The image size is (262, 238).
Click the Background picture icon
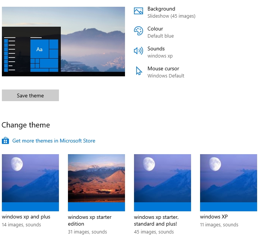[x=139, y=11]
